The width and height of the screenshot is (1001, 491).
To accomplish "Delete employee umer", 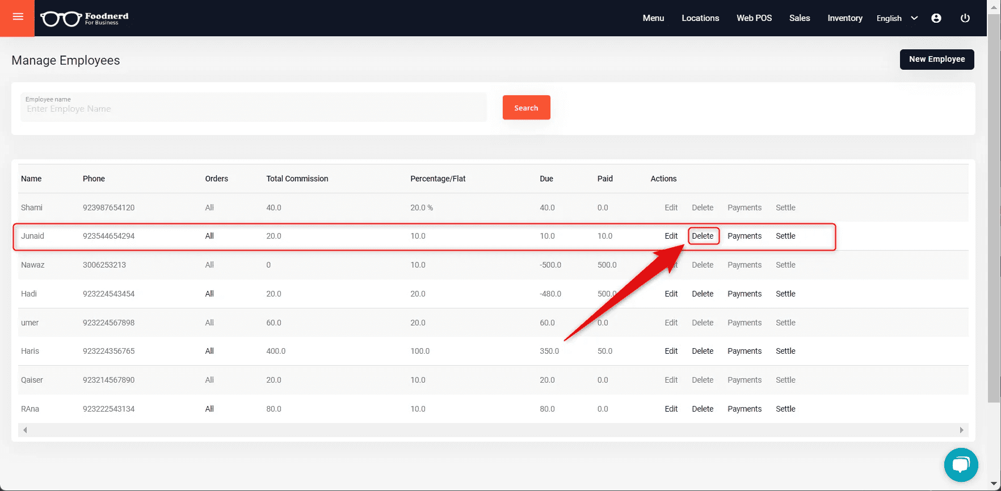I will pos(703,323).
